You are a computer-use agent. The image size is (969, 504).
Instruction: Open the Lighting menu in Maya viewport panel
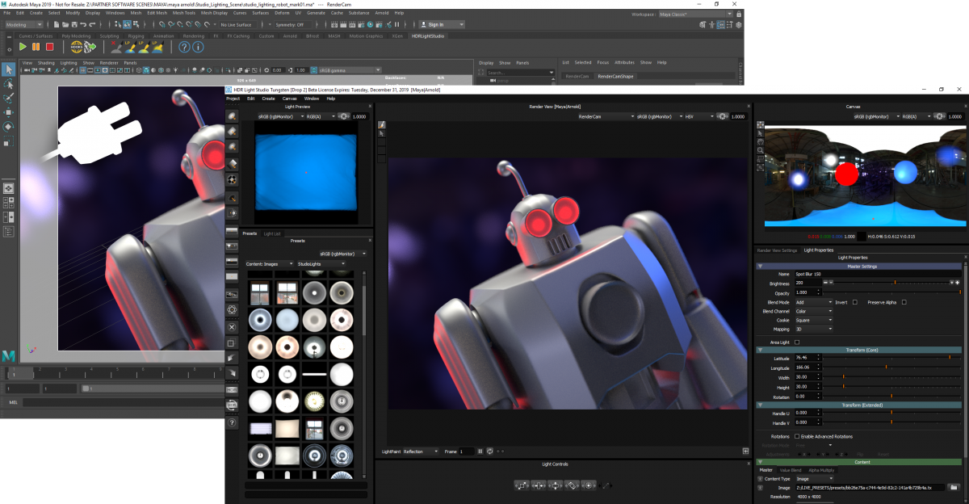(x=69, y=62)
